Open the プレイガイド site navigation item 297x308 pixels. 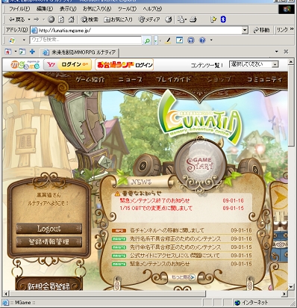[173, 79]
